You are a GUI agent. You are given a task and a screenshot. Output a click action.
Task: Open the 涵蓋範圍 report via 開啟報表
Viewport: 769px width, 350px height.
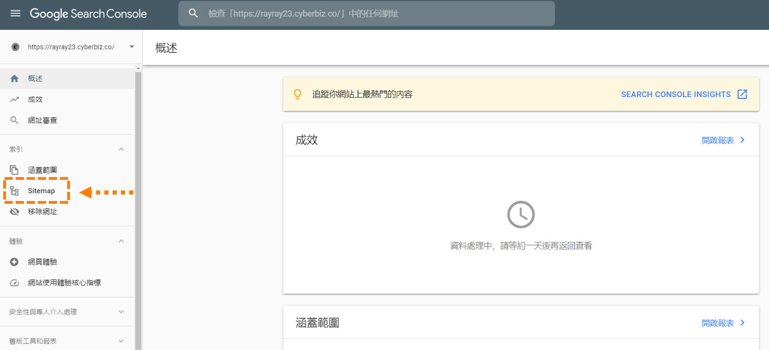717,323
